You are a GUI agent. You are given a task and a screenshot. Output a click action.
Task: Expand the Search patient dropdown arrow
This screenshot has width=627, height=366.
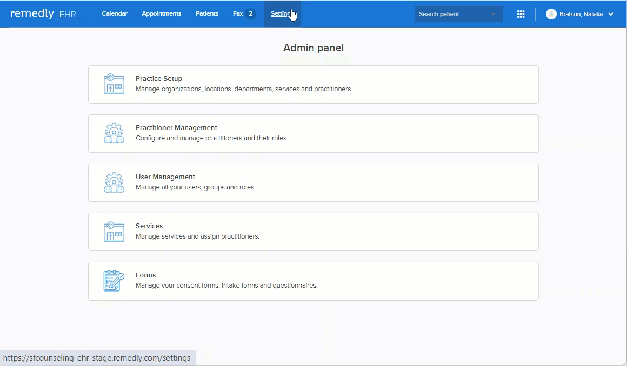point(493,14)
